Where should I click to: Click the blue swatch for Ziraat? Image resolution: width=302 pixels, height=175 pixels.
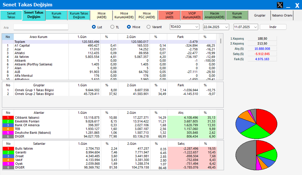coord(8,156)
